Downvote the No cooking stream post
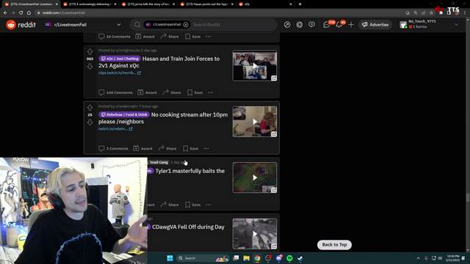Image resolution: width=470 pixels, height=264 pixels. pyautogui.click(x=90, y=122)
